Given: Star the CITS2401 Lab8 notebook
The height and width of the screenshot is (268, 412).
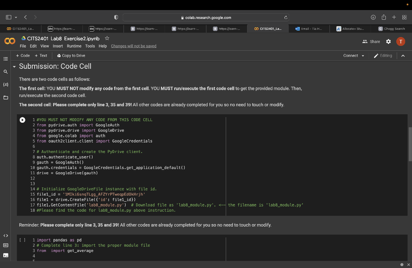Looking at the screenshot, I should coord(107,38).
